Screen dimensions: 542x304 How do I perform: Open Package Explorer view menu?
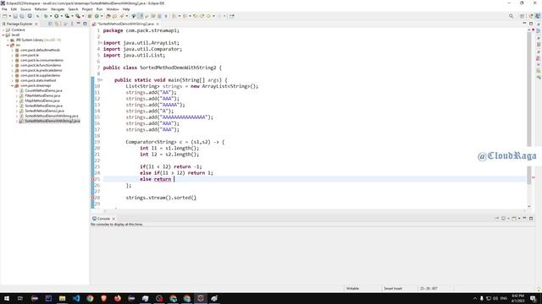[72, 24]
